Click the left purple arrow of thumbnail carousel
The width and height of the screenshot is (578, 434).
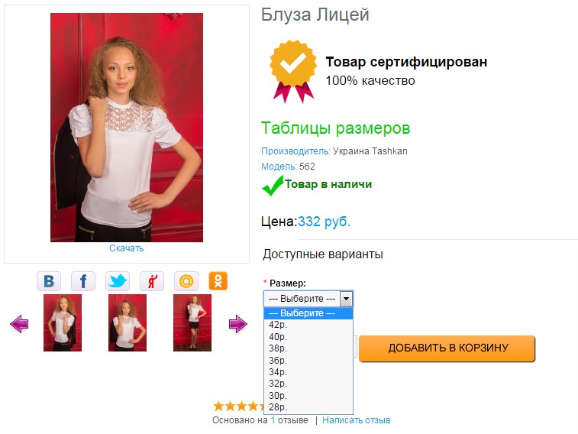click(19, 324)
